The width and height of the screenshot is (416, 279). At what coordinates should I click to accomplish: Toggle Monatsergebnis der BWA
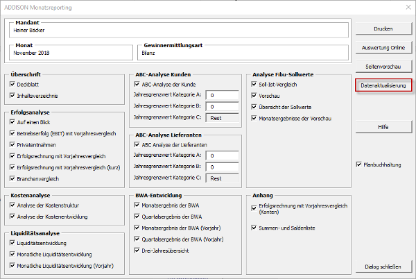[137, 205]
